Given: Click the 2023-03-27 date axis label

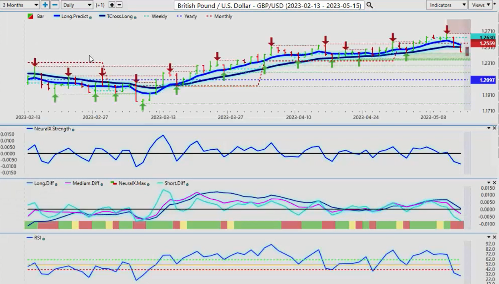Looking at the screenshot, I should point(231,117).
